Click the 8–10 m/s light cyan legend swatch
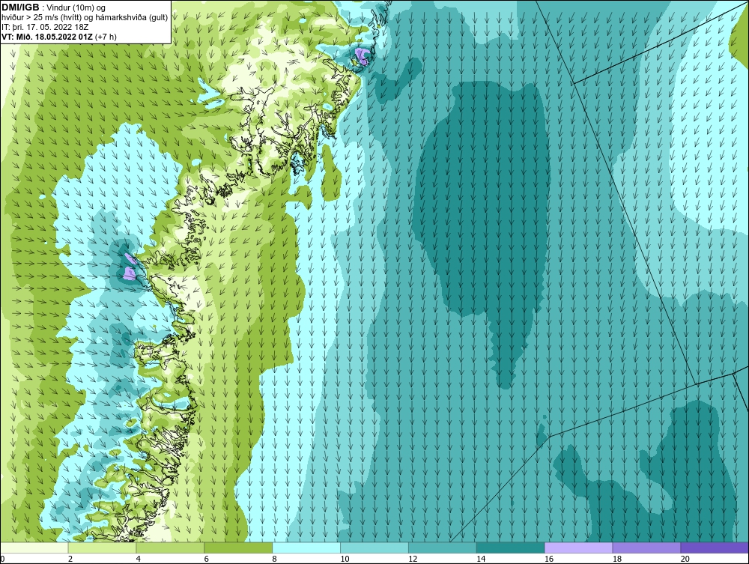The width and height of the screenshot is (749, 564). tap(306, 548)
